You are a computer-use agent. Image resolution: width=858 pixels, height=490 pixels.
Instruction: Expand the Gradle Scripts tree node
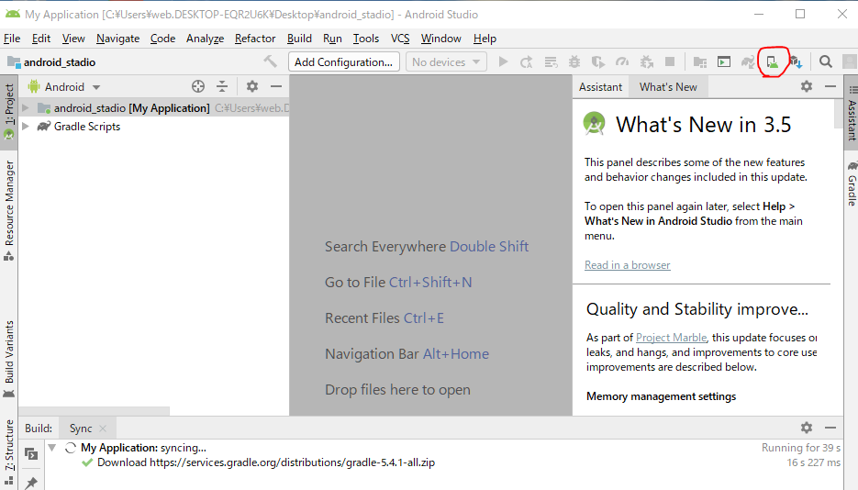click(26, 127)
